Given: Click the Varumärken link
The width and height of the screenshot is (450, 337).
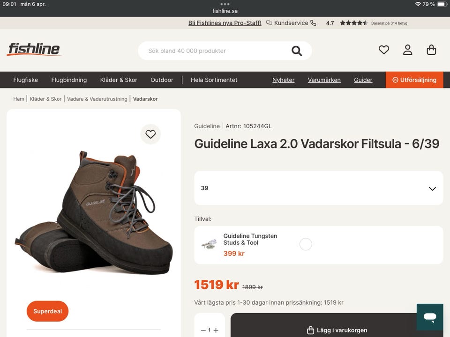Looking at the screenshot, I should 324,80.
